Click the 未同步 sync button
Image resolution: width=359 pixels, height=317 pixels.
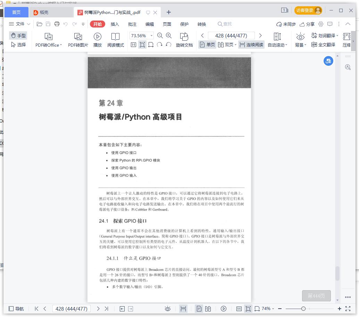pyautogui.click(x=286, y=24)
